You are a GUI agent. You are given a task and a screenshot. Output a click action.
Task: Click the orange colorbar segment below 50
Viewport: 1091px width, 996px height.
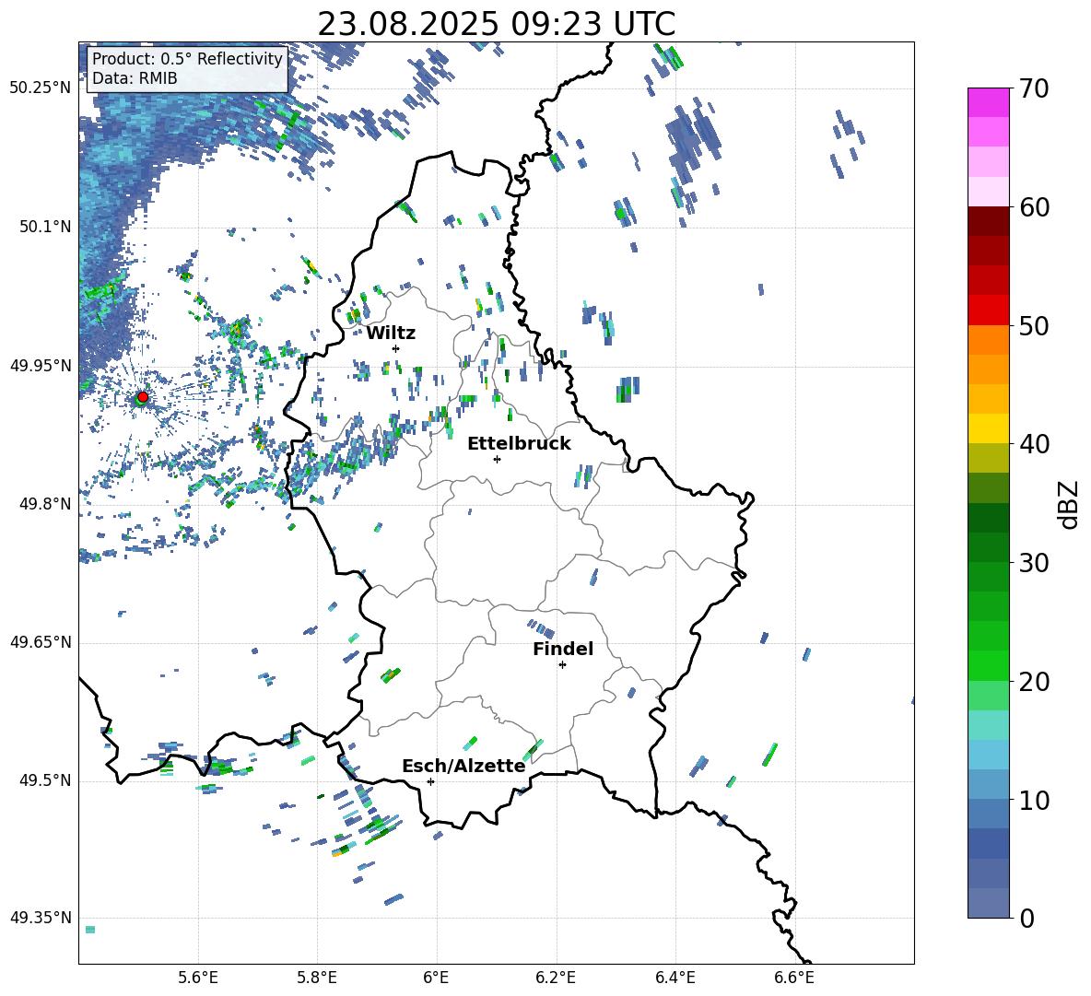coord(988,340)
